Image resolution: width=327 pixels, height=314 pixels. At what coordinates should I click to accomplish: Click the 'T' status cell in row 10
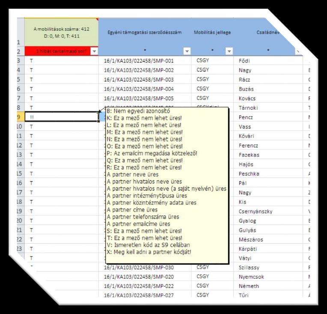[62, 126]
